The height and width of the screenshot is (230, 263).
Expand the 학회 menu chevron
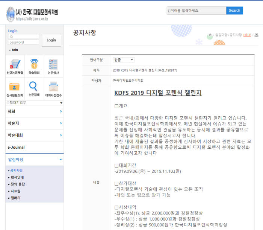click(x=61, y=111)
